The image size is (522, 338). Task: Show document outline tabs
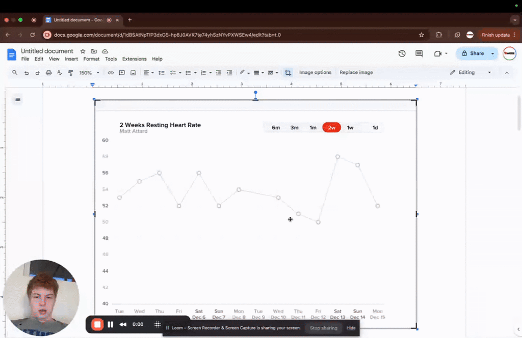[18, 99]
